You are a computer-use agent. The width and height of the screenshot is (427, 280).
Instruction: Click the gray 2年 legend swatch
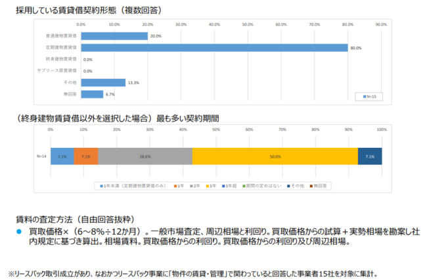click(191, 186)
